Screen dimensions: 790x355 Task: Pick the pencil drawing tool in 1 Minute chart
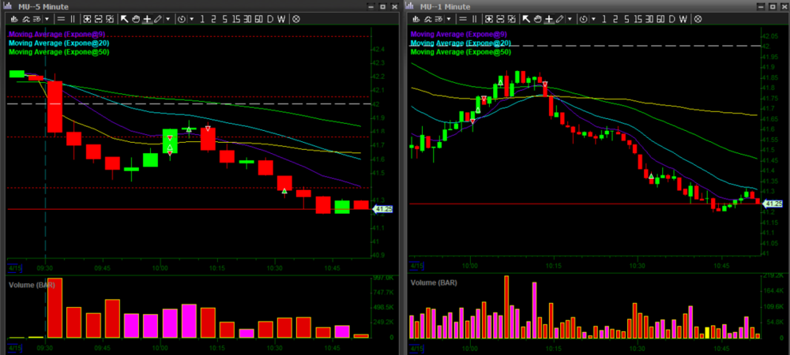pos(559,18)
